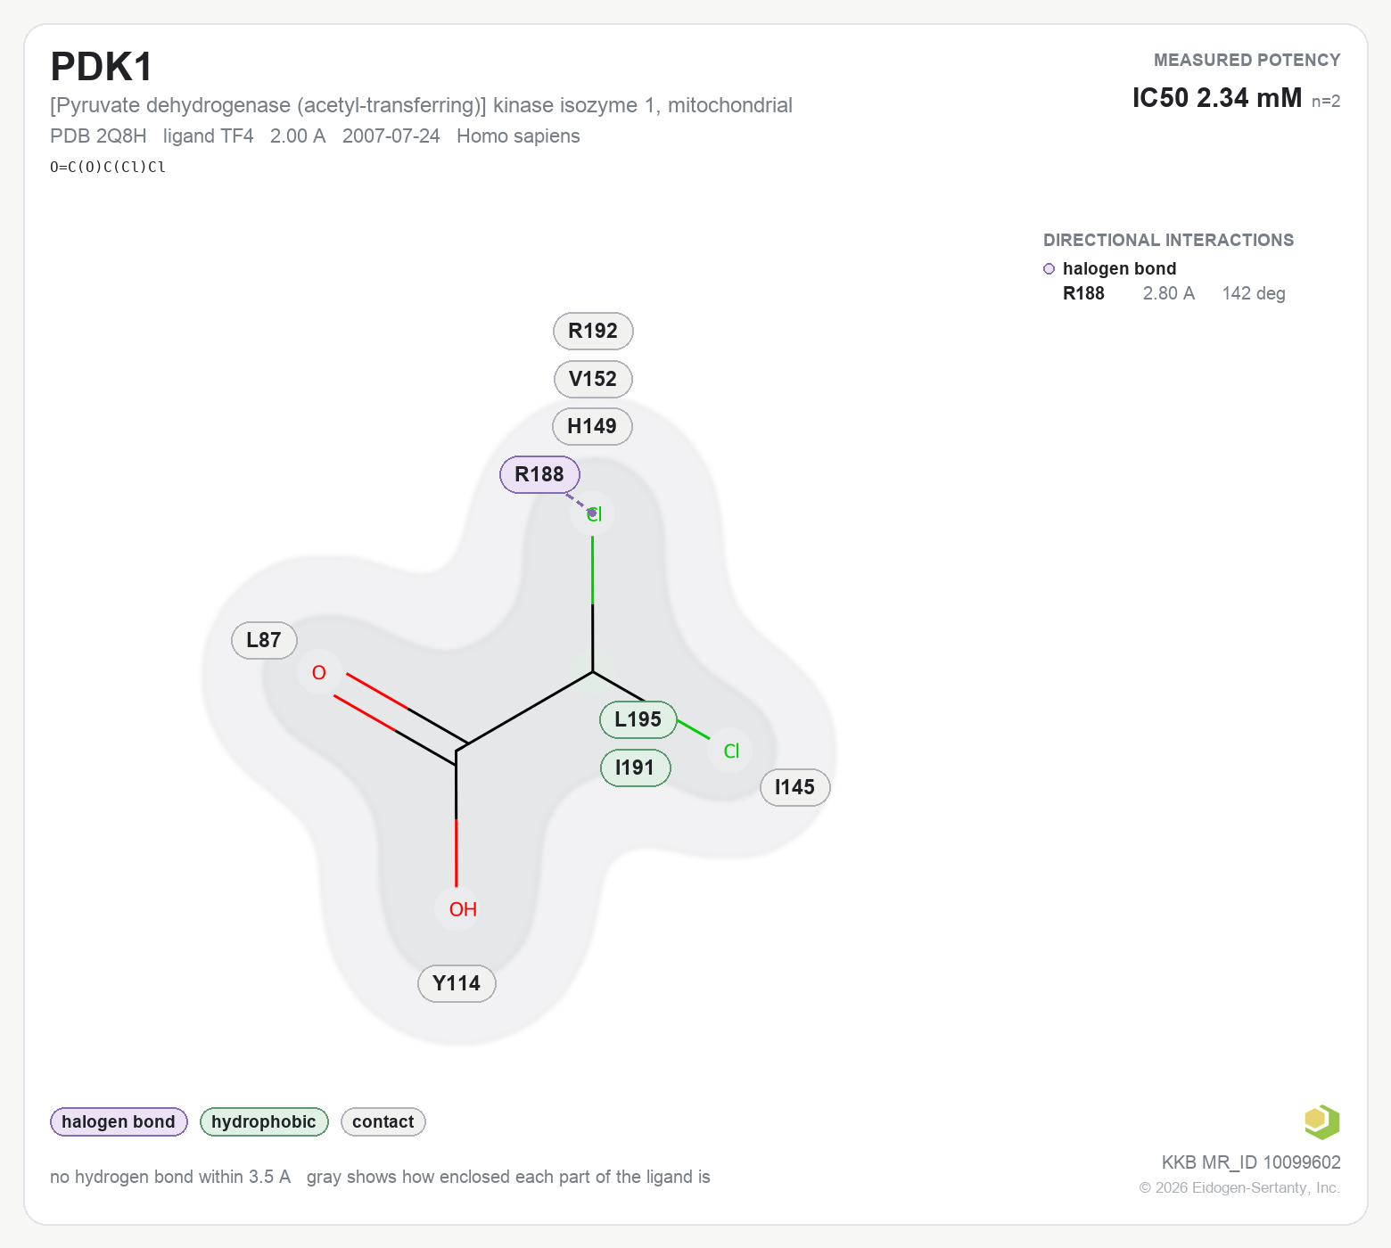Click the SMILES string text
The width and height of the screenshot is (1391, 1248).
[108, 167]
